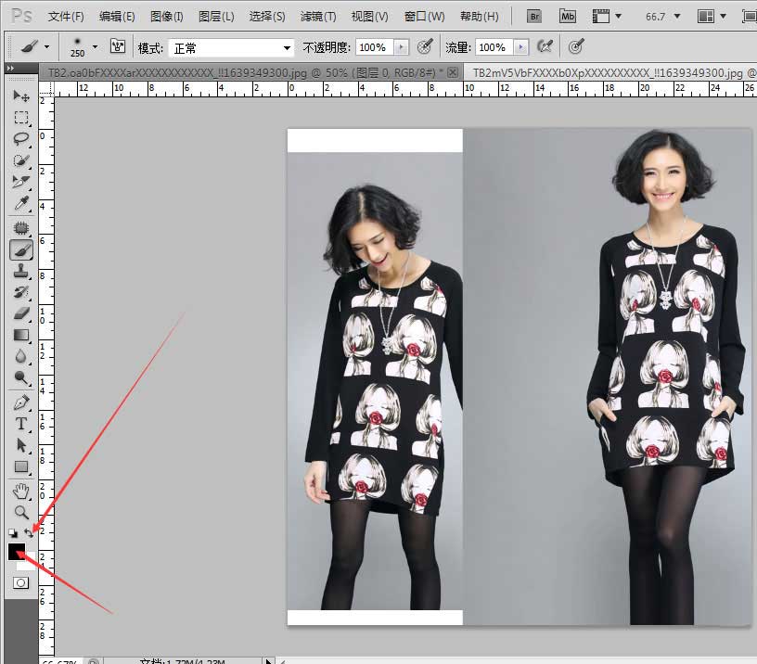Image resolution: width=757 pixels, height=664 pixels.
Task: Expand the 不透明度 opacity slider arrow
Action: click(401, 47)
